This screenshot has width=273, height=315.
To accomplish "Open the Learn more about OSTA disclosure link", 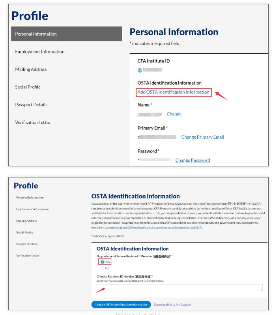I will pyautogui.click(x=153, y=228).
